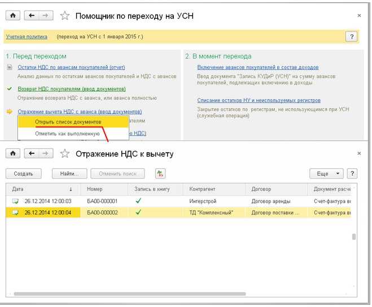The width and height of the screenshot is (372, 307).
Task: Click the document icon of row БА00-000001
Action: pyautogui.click(x=15, y=201)
